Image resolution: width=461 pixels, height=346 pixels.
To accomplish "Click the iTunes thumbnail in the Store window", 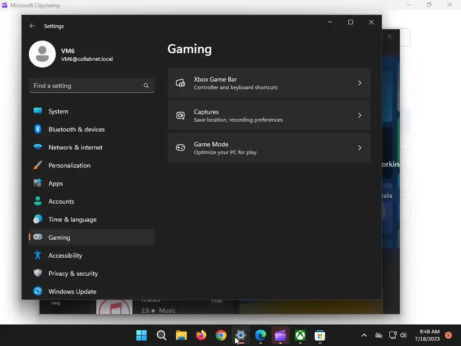I will (114, 306).
